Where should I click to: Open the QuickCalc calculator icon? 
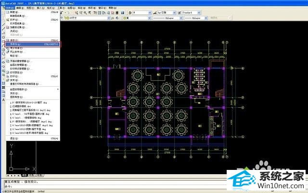click(x=117, y=13)
